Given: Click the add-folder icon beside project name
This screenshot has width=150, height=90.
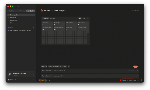Looking at the screenshot, I should click(x=69, y=66).
